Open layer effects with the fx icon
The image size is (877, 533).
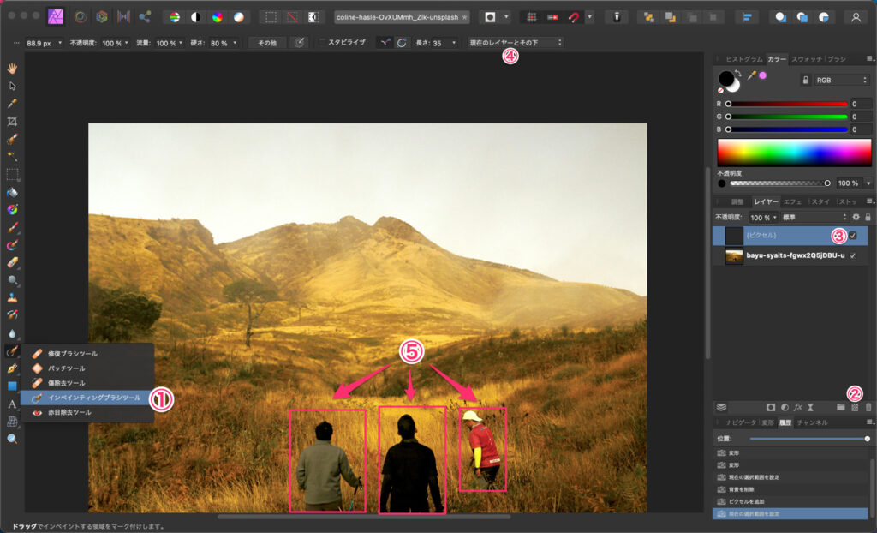pyautogui.click(x=796, y=407)
